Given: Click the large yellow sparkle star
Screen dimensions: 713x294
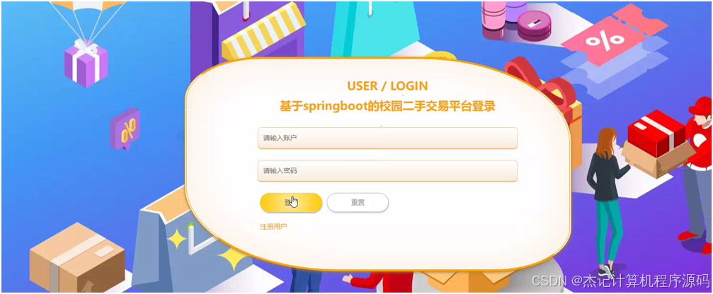Looking at the screenshot, I should (233, 256).
